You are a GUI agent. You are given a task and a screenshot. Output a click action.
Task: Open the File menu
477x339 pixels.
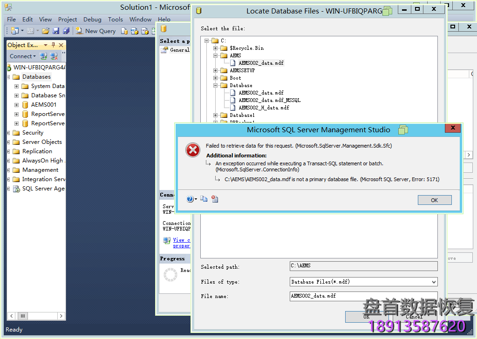click(11, 19)
